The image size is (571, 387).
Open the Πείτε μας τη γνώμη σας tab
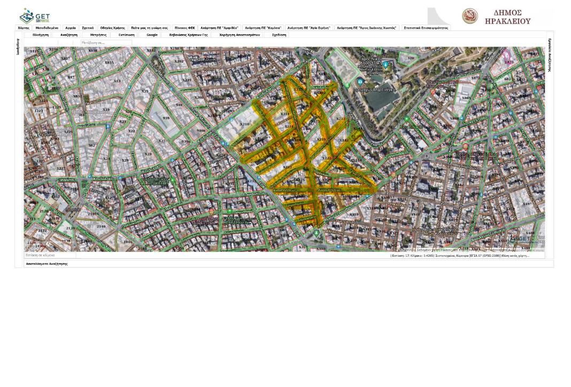tap(149, 28)
